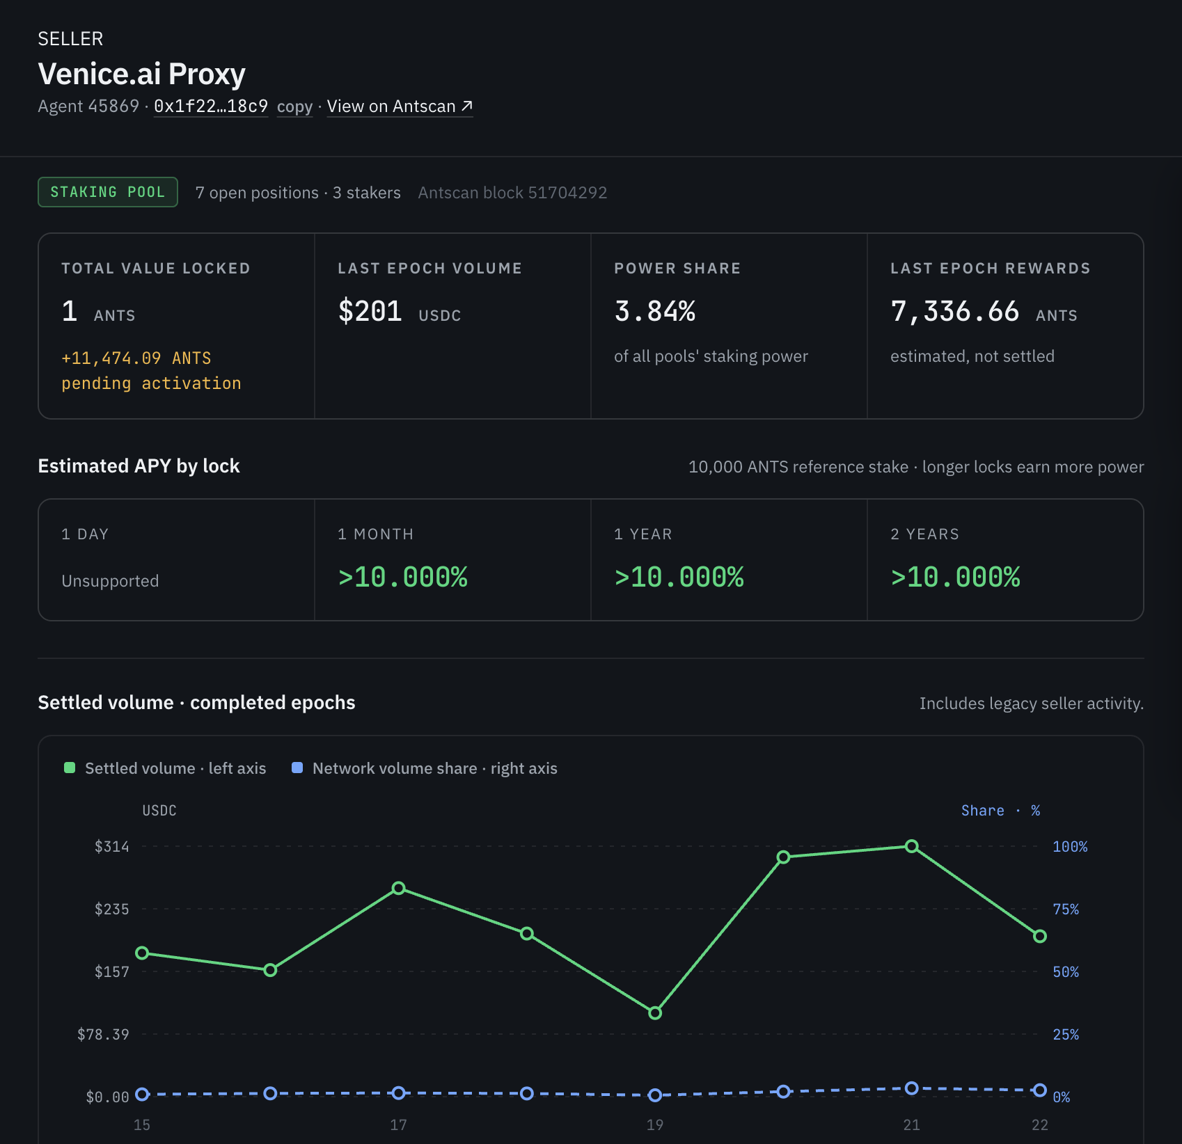The height and width of the screenshot is (1144, 1182).
Task: Click the external arrow icon beside Antscan
Action: tap(467, 106)
